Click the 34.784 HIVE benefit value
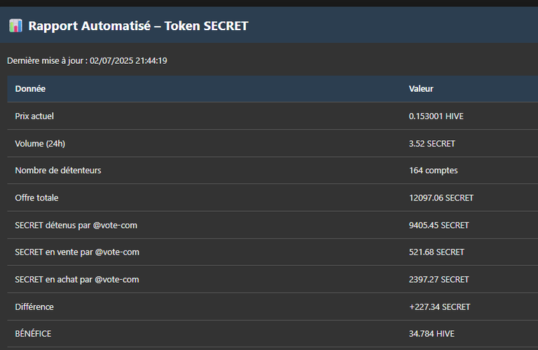 432,333
